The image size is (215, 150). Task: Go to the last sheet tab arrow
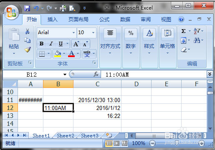(x=25, y=135)
